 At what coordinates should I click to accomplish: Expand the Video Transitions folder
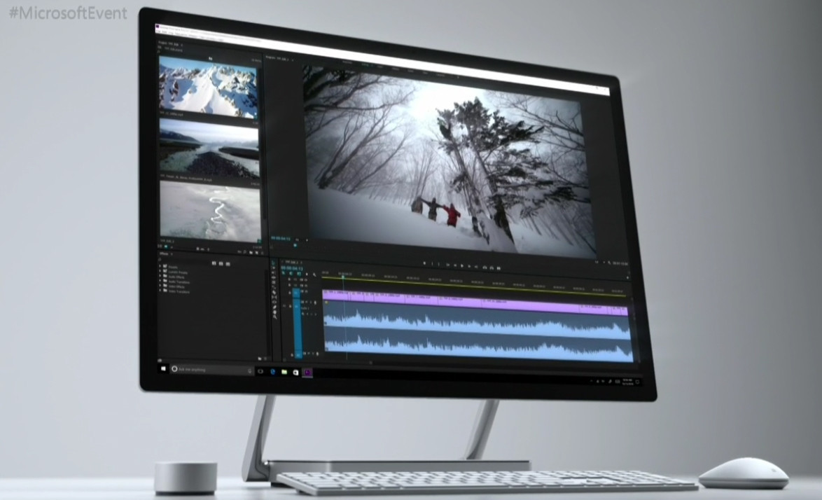click(160, 291)
